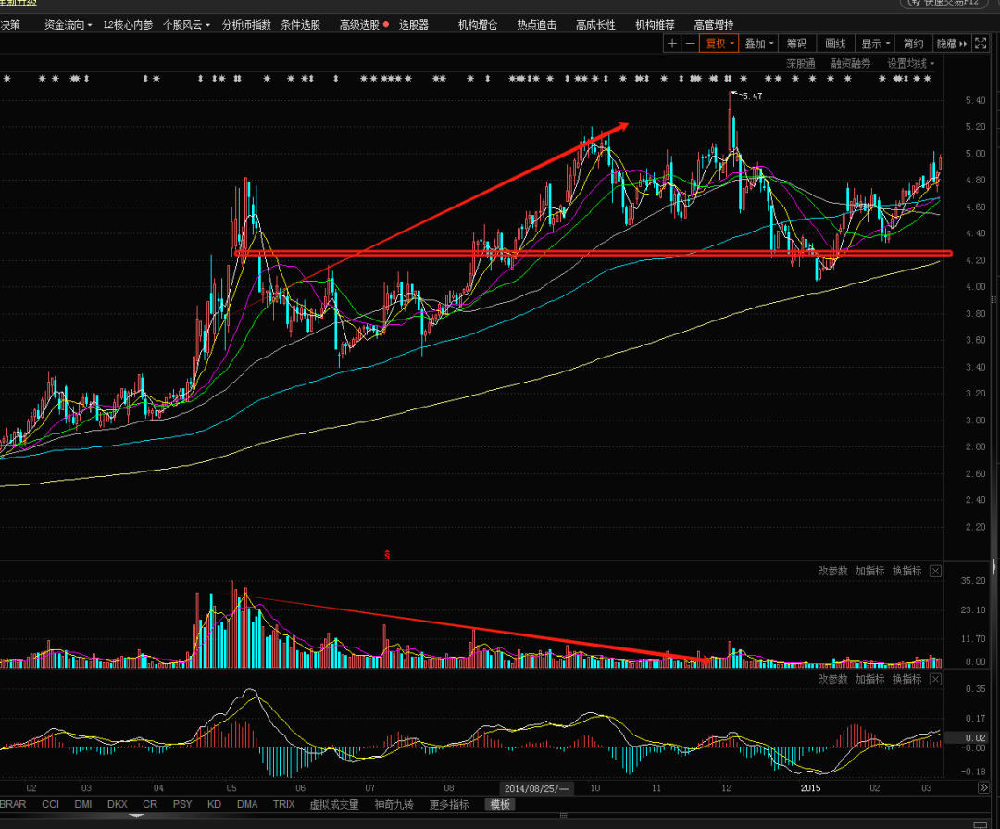Click the red S marker on the chart
The height and width of the screenshot is (829, 1000).
(x=387, y=555)
